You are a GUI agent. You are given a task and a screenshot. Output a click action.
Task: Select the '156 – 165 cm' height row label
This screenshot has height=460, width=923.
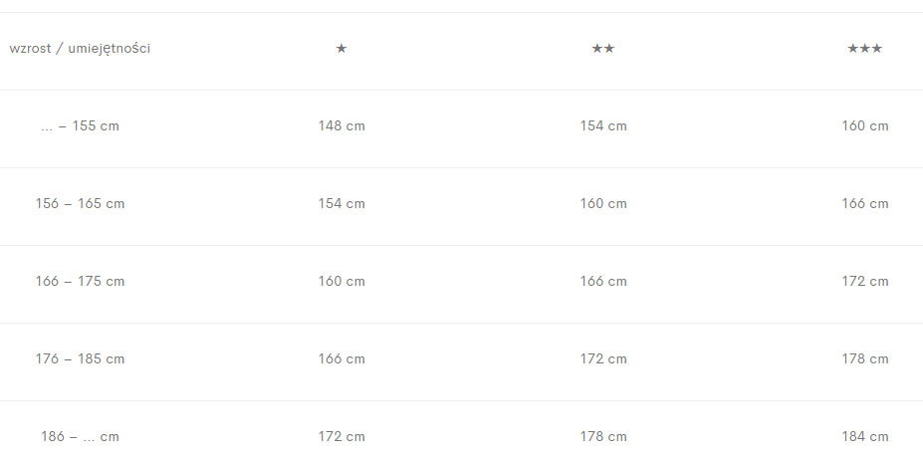coord(80,204)
